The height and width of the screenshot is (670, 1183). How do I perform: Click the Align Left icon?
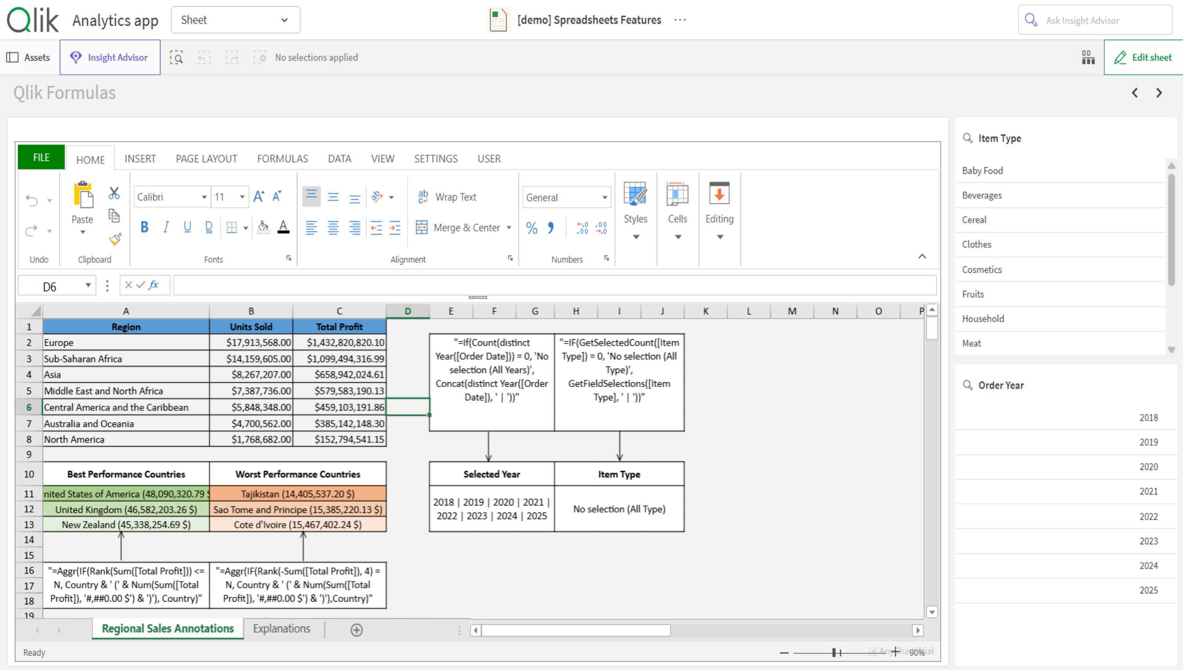tap(312, 228)
